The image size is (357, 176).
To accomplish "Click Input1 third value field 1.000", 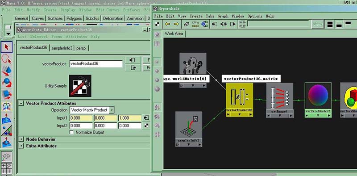I will tap(130, 118).
